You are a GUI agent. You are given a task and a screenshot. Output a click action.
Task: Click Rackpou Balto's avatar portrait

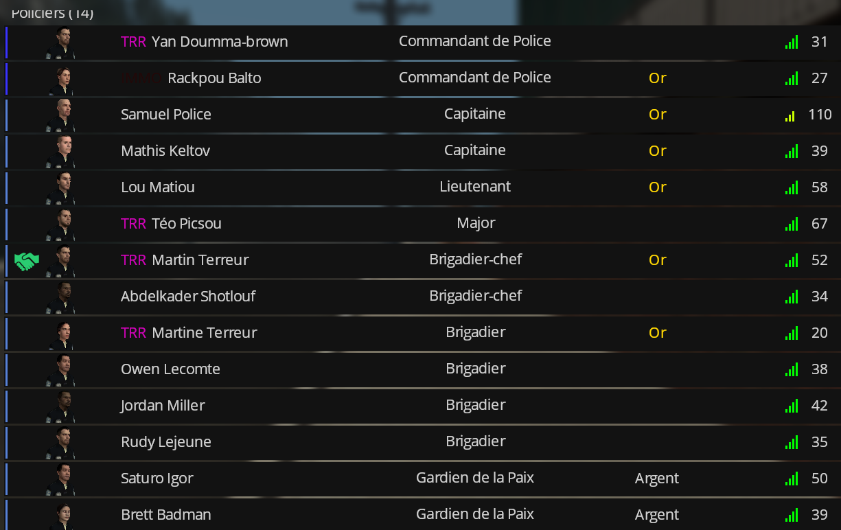click(62, 79)
